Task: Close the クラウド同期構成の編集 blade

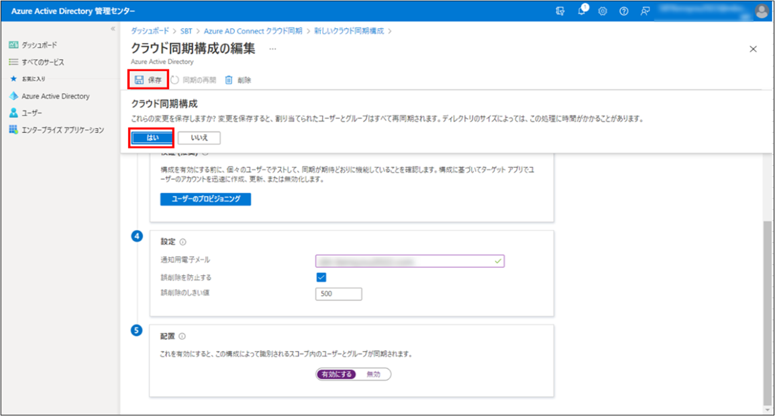Action: coord(753,49)
